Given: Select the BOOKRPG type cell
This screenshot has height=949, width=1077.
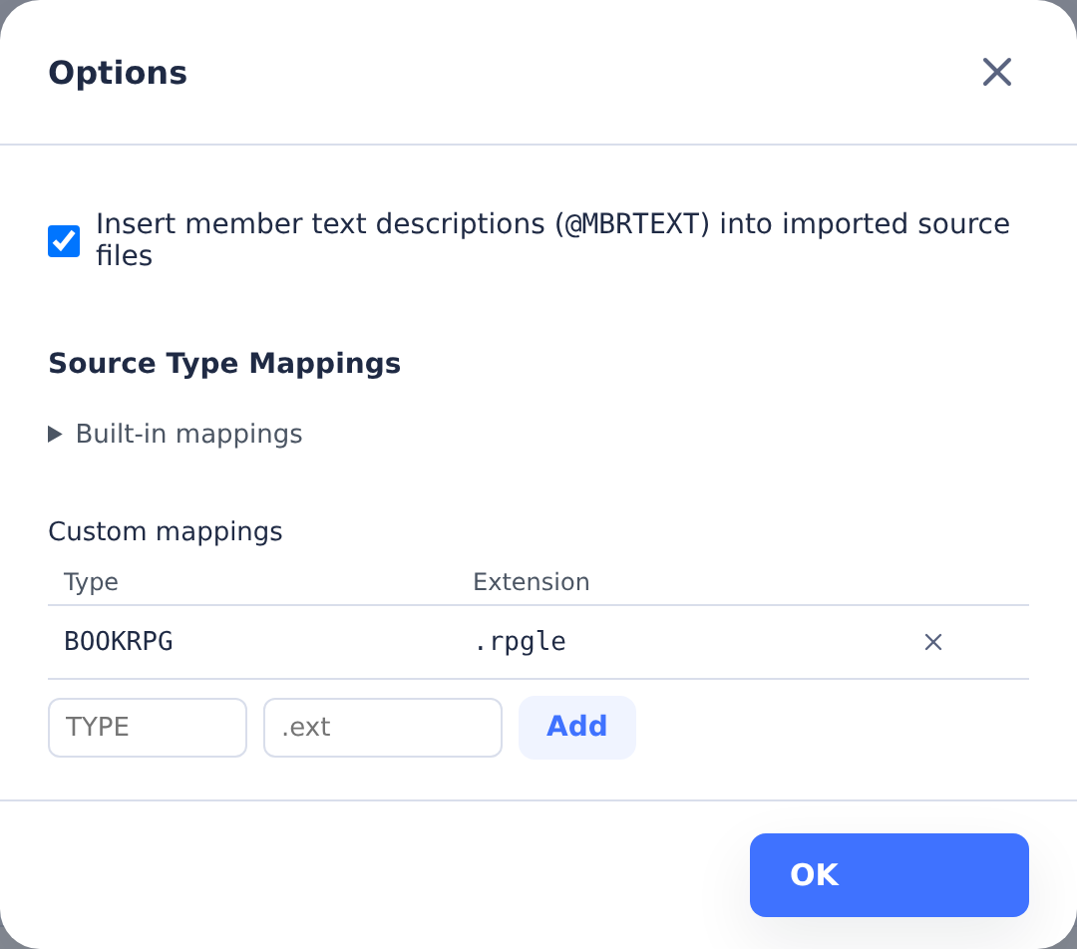Looking at the screenshot, I should (x=118, y=641).
